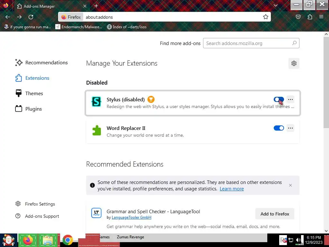Image resolution: width=329 pixels, height=247 pixels.
Task: Close the Add-ons Manager tab
Action: point(85,6)
